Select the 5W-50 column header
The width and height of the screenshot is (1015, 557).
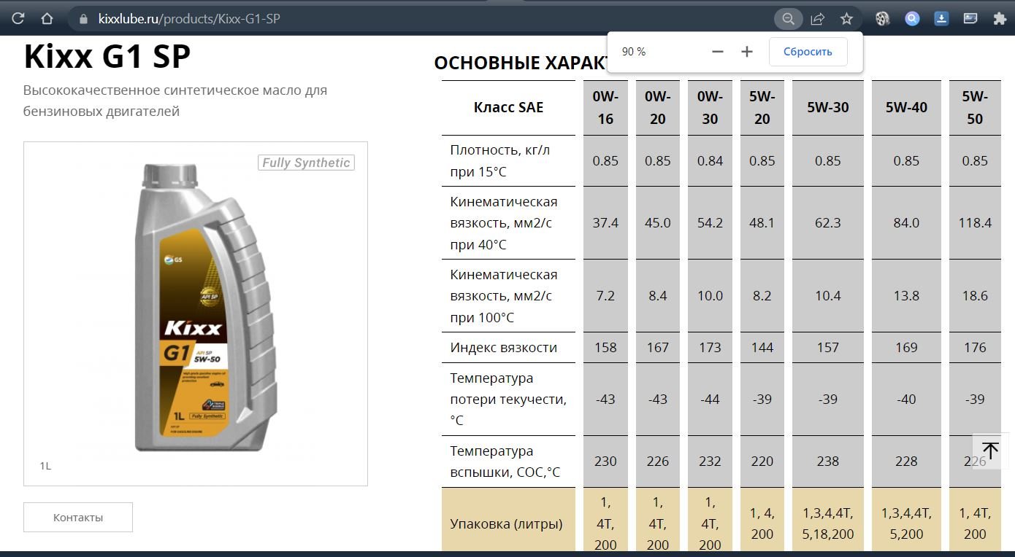click(x=975, y=107)
